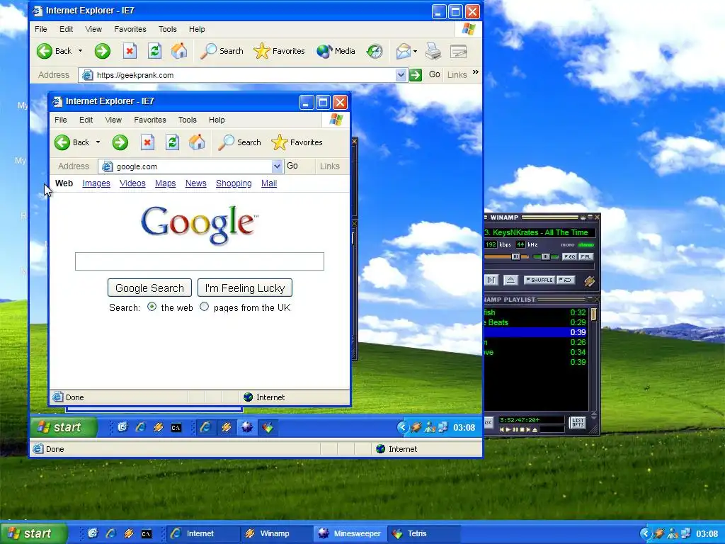Refresh the geekprank.com page with the toolbar icon
The width and height of the screenshot is (725, 544).
(154, 51)
